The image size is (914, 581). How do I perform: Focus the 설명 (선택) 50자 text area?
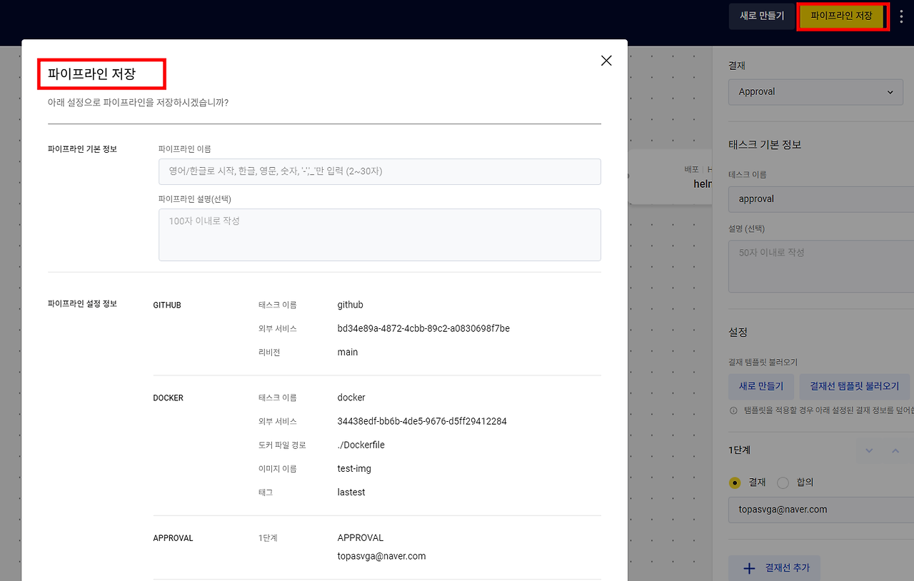click(x=821, y=266)
